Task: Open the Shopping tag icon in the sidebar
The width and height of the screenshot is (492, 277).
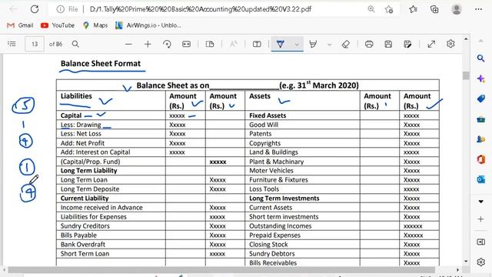Action: pyautogui.click(x=480, y=99)
